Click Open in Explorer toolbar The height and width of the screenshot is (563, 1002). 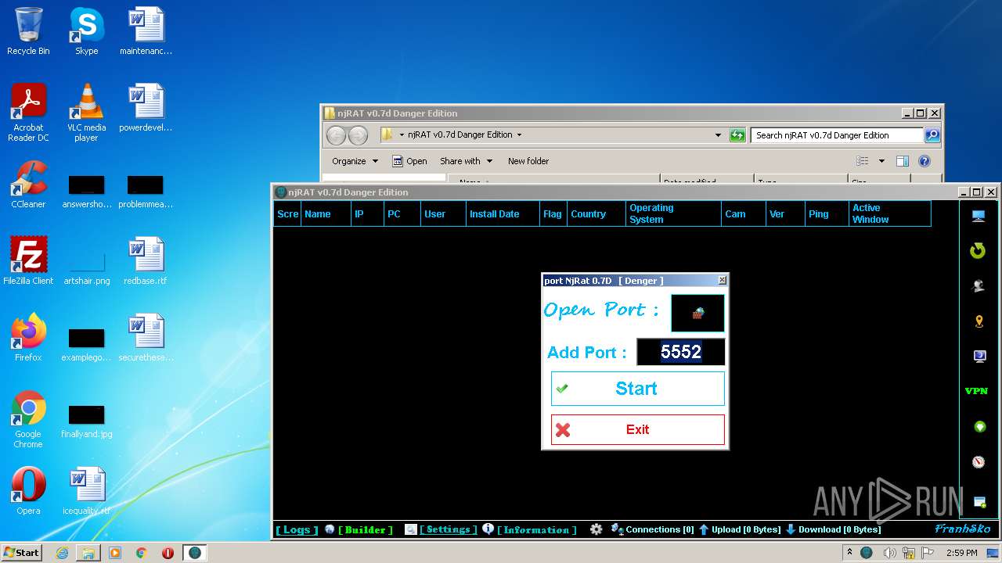(409, 161)
